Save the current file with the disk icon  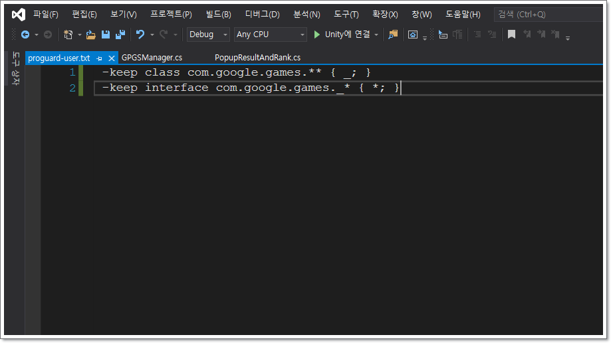[x=106, y=34]
